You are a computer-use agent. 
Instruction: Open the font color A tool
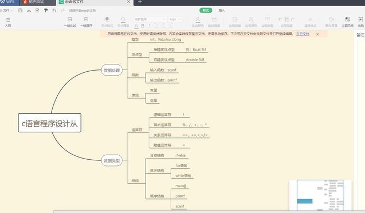coord(136,26)
